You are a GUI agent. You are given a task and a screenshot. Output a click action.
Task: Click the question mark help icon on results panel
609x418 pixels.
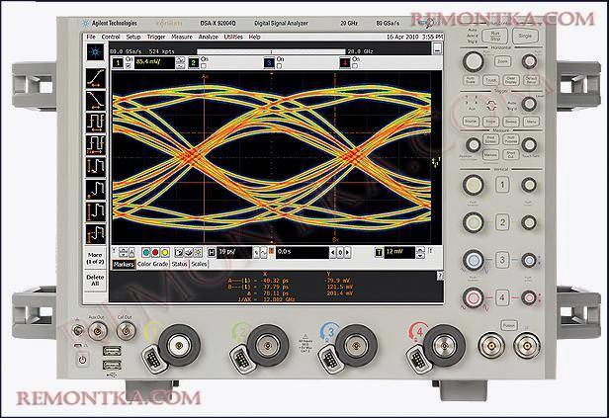click(440, 275)
